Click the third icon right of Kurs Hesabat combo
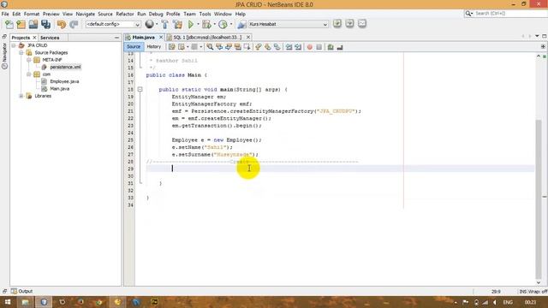Screen dimensions: 548x308 point(362,23)
